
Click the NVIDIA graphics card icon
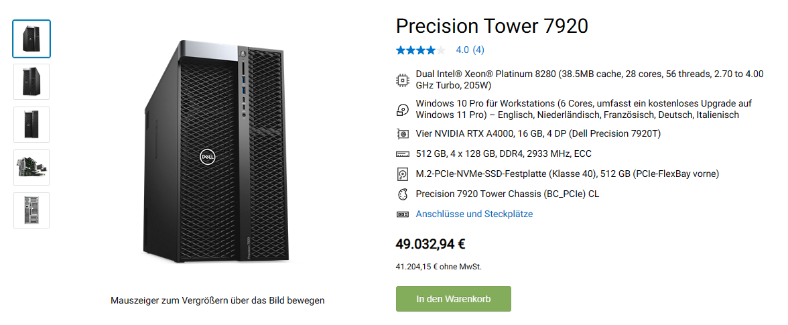click(402, 134)
